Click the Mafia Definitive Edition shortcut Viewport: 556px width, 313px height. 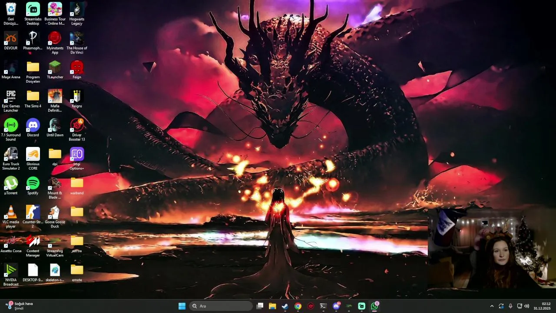(55, 101)
